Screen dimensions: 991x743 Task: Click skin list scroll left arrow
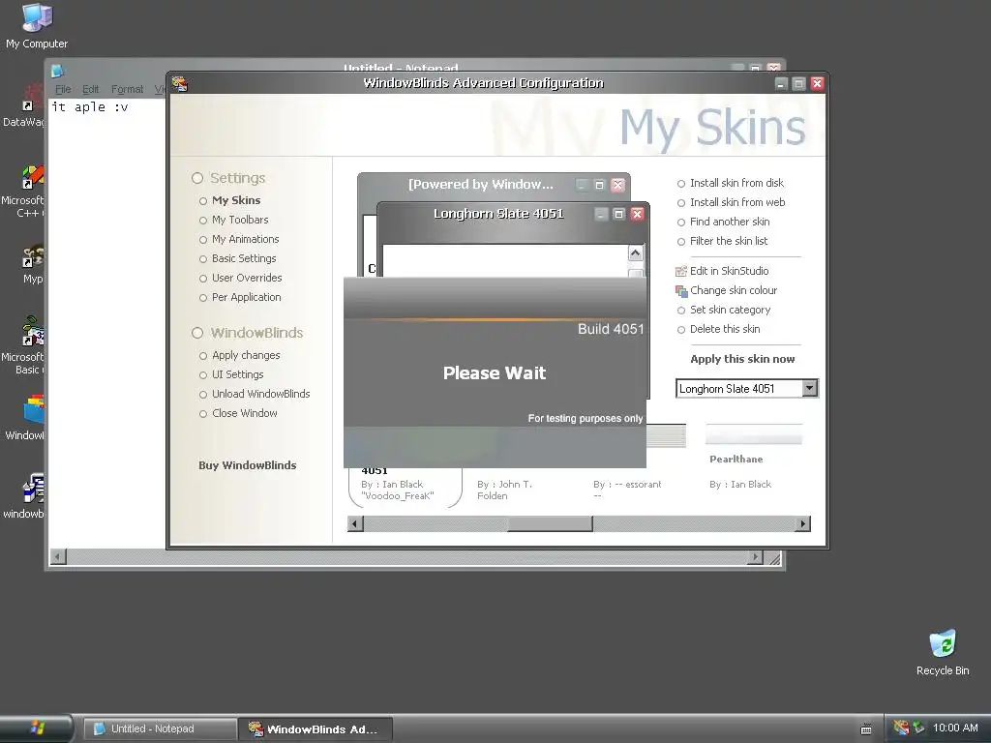(x=355, y=523)
